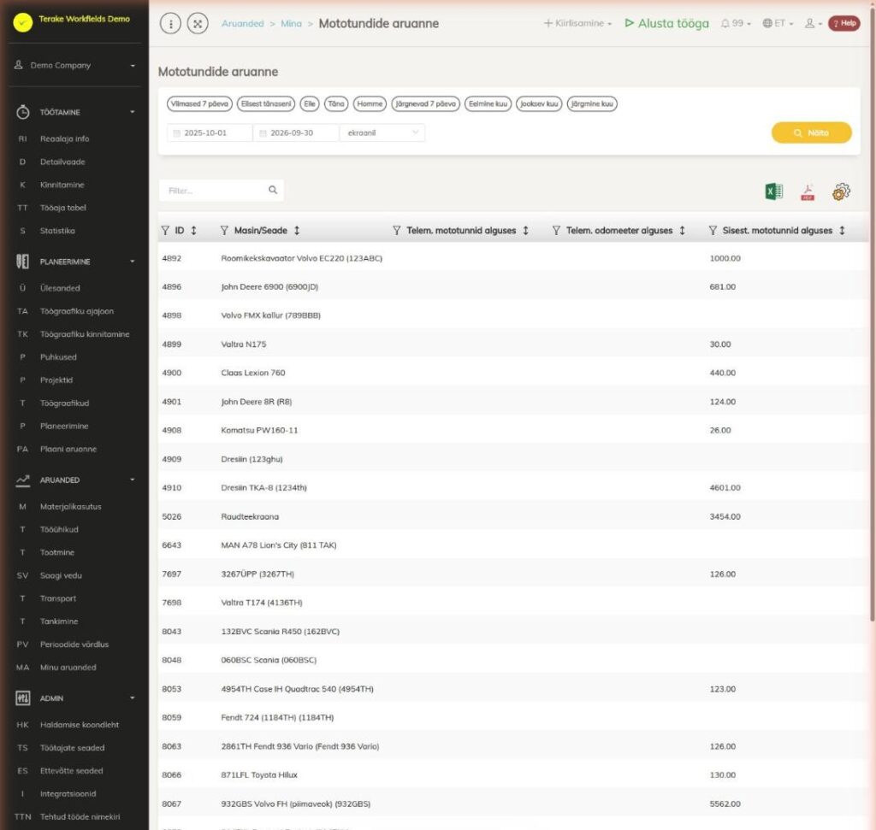The image size is (876, 830).
Task: Click the start date field 2025-10-01
Action: click(x=210, y=132)
